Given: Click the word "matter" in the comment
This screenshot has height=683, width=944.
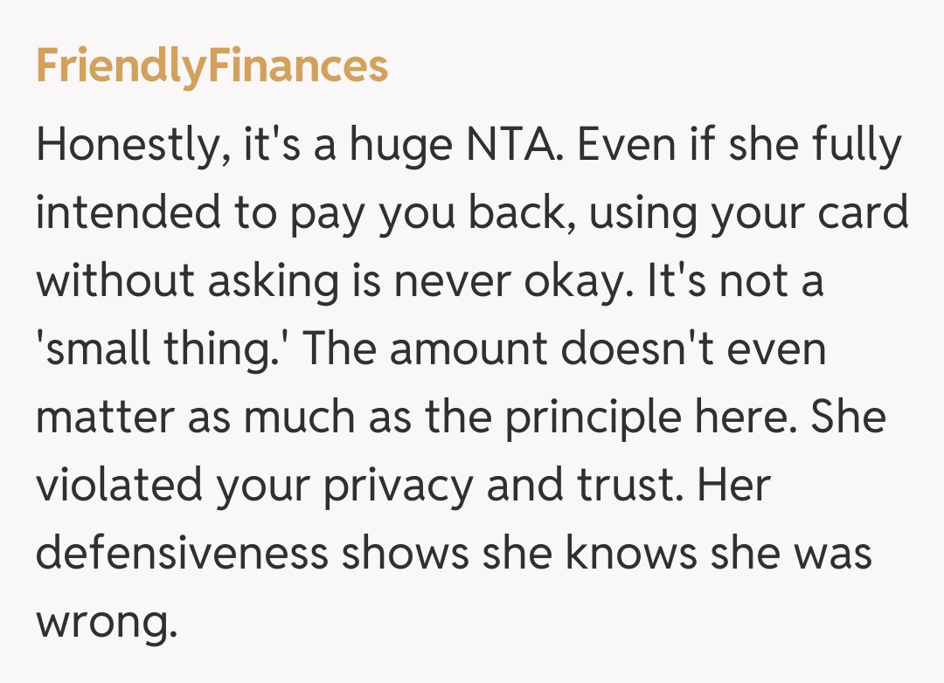Looking at the screenshot, I should [102, 418].
